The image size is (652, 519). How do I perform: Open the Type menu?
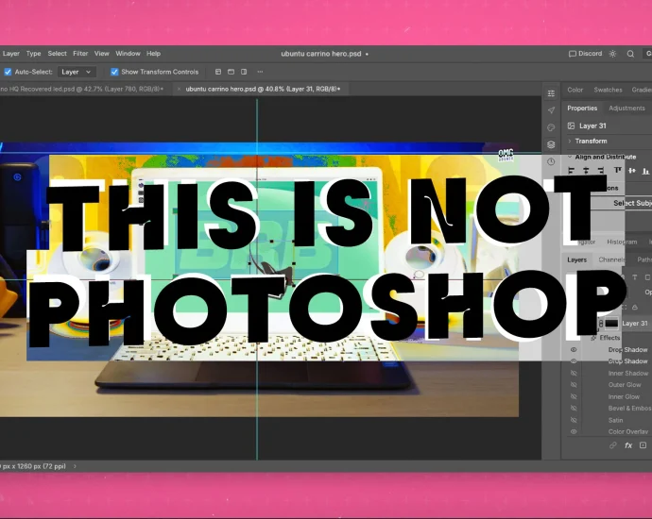pos(33,54)
